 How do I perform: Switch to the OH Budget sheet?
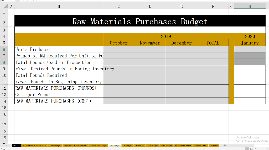coord(139,146)
